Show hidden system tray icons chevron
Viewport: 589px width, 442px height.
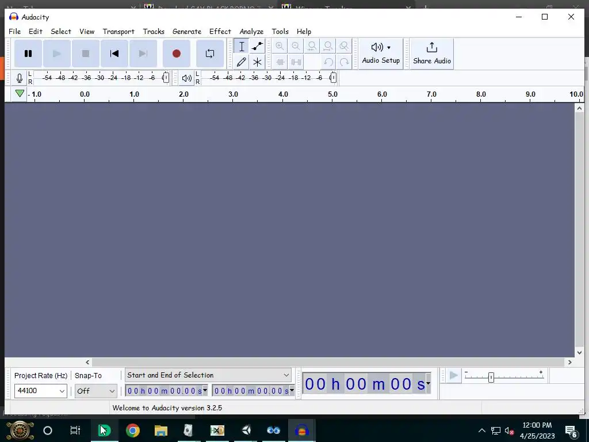point(481,430)
